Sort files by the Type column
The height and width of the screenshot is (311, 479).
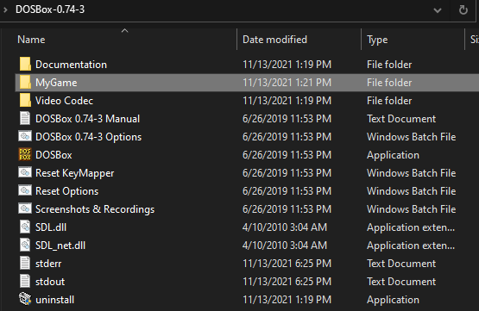(377, 40)
